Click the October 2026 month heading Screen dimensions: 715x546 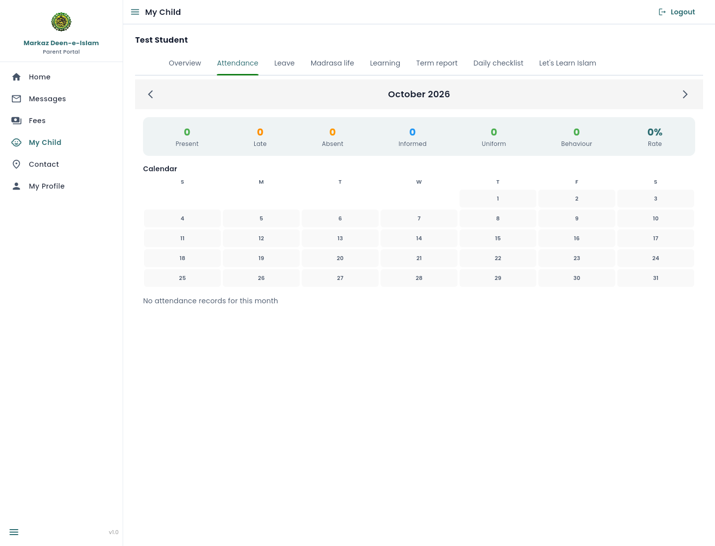[x=419, y=94]
